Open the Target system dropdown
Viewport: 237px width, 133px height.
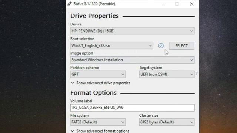coord(167,74)
